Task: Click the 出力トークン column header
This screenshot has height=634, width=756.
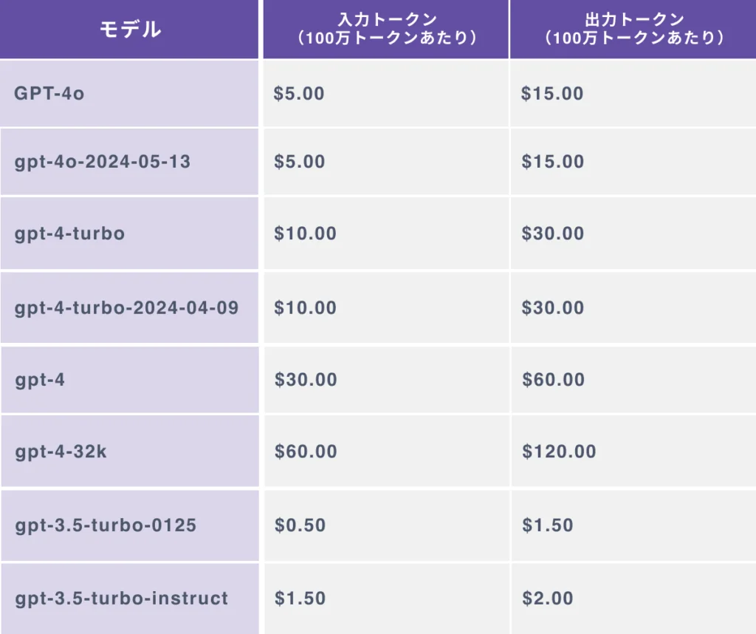Action: tap(633, 30)
